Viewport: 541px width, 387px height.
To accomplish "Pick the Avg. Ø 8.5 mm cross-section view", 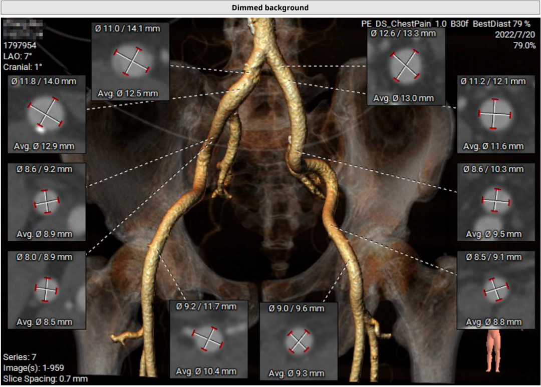I will [47, 289].
